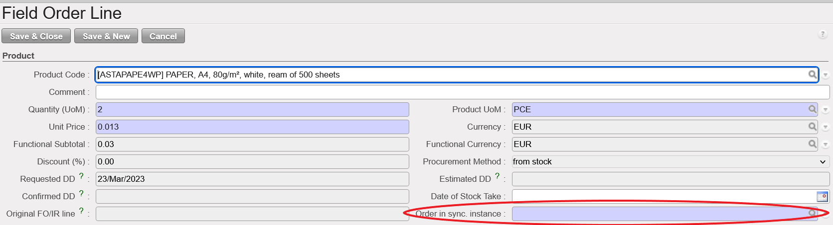Screen dimensions: 833x225
Task: Click the Product UoM search magnifier icon
Action: (x=812, y=109)
